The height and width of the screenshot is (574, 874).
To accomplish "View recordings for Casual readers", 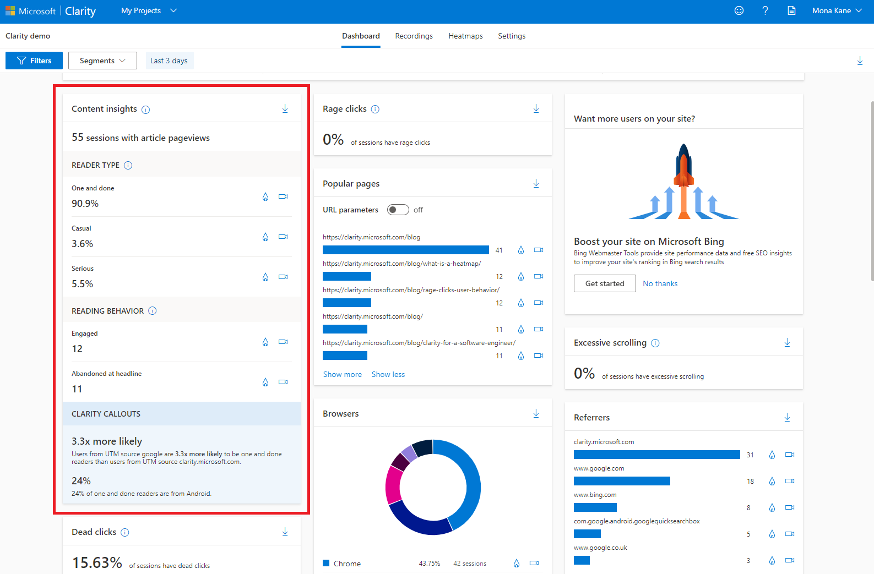I will coord(283,237).
